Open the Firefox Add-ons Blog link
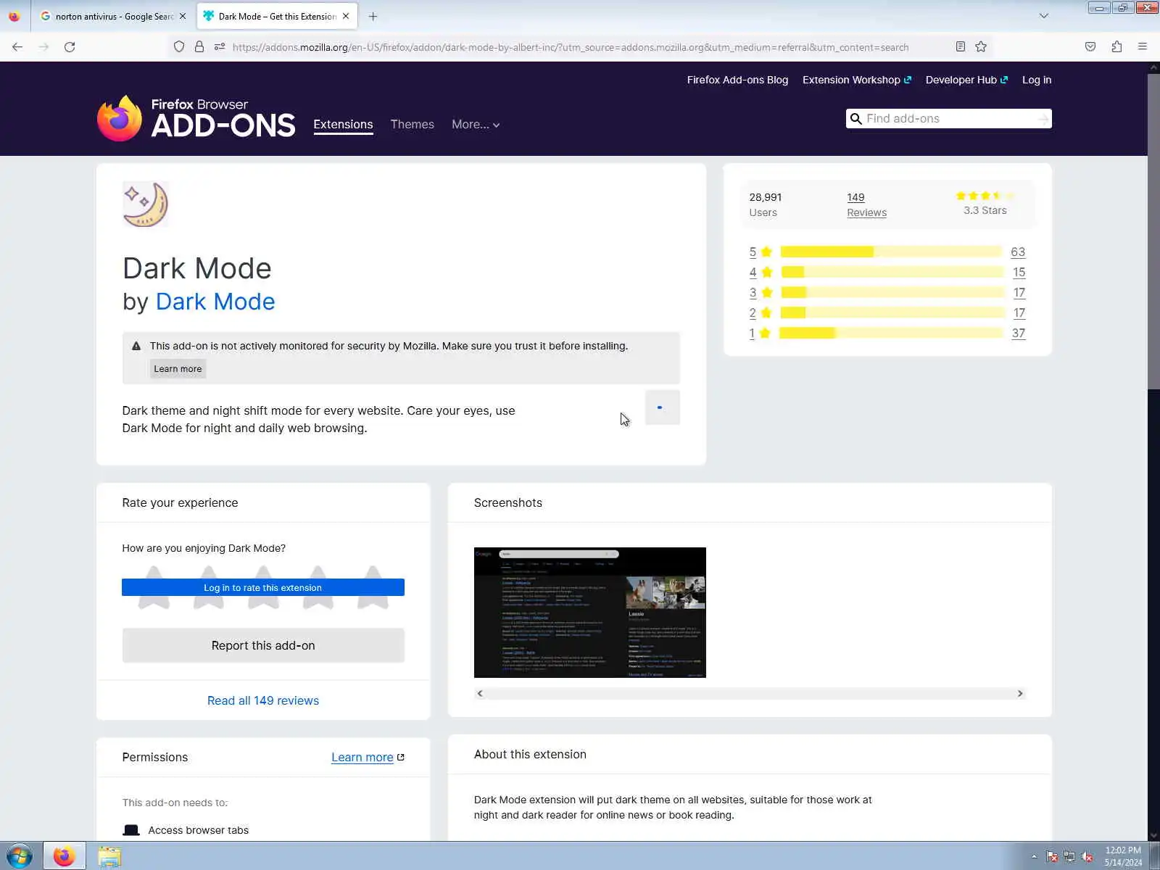The width and height of the screenshot is (1160, 870). (x=737, y=80)
